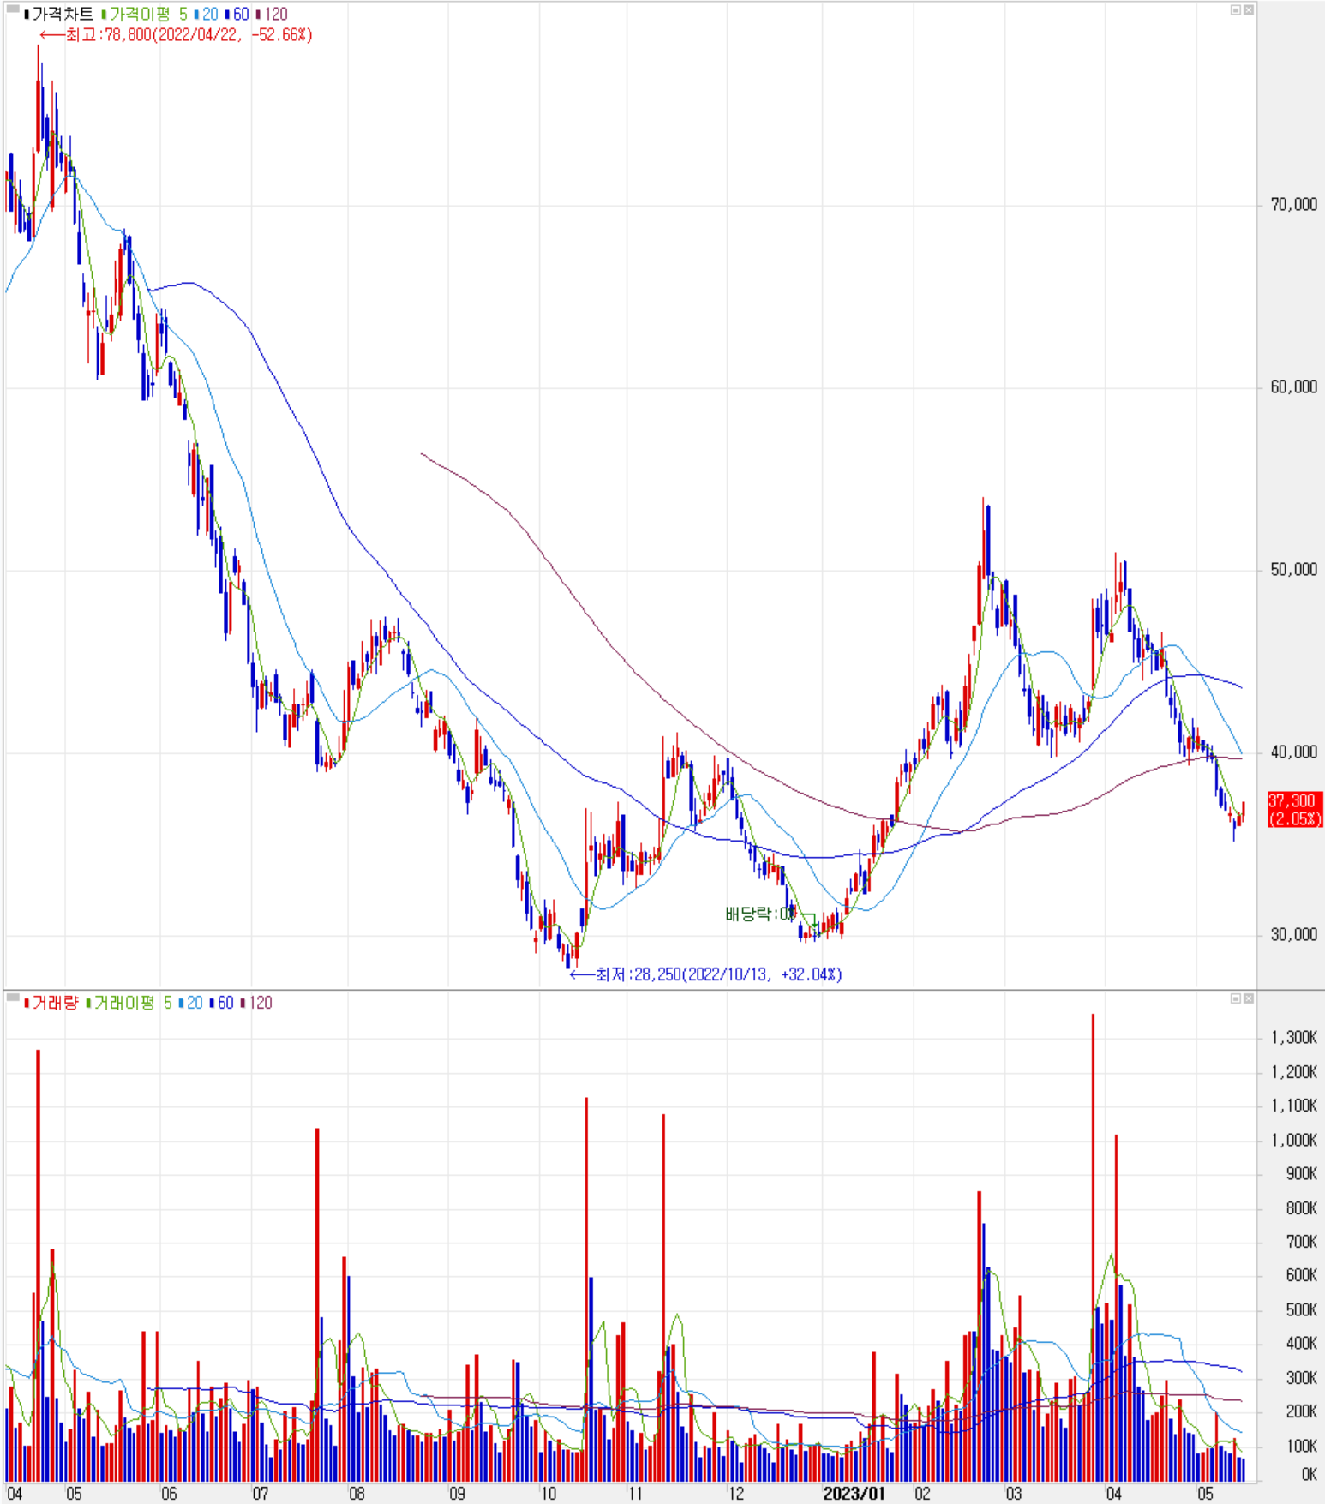Image resolution: width=1325 pixels, height=1504 pixels.
Task: Click the 07 month label on date axis
Action: [260, 1494]
